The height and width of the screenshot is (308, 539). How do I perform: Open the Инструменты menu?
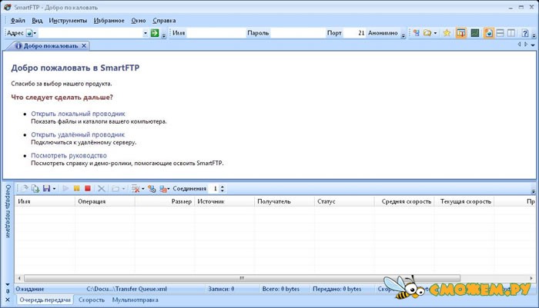pyautogui.click(x=68, y=21)
